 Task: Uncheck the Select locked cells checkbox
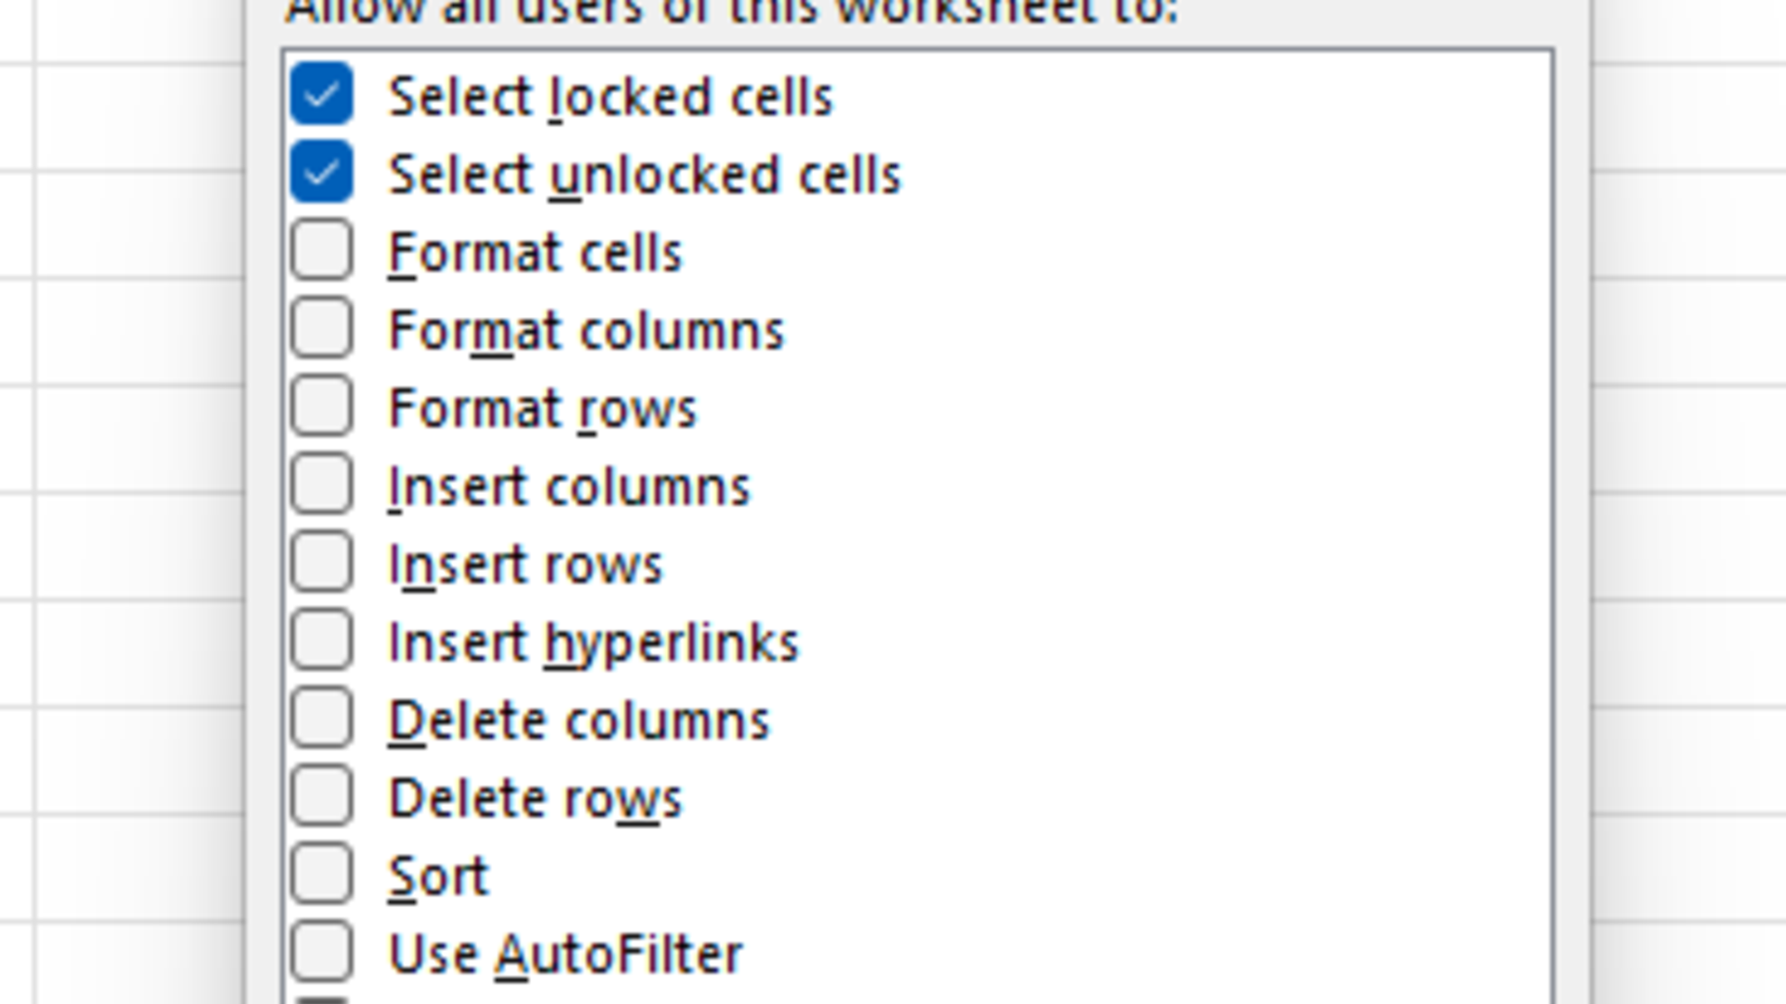point(321,94)
